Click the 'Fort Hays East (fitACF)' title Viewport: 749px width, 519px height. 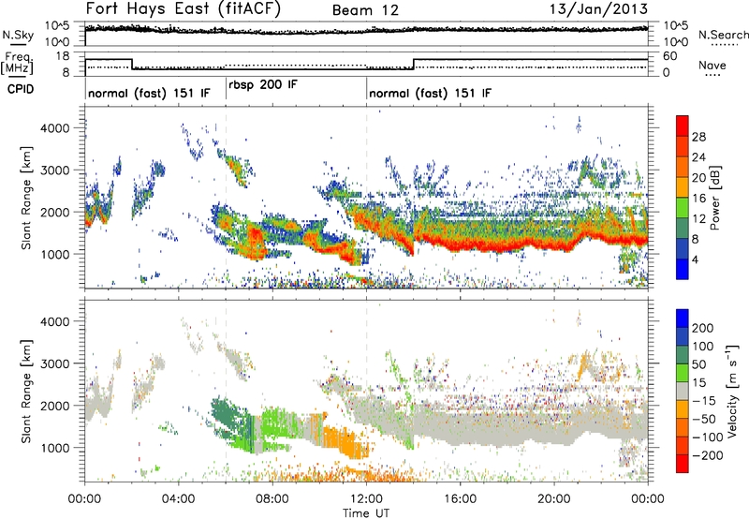coord(183,8)
